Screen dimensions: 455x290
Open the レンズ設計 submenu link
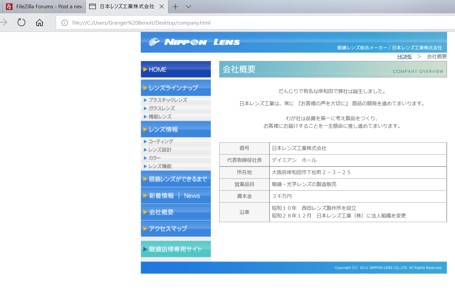(x=176, y=150)
